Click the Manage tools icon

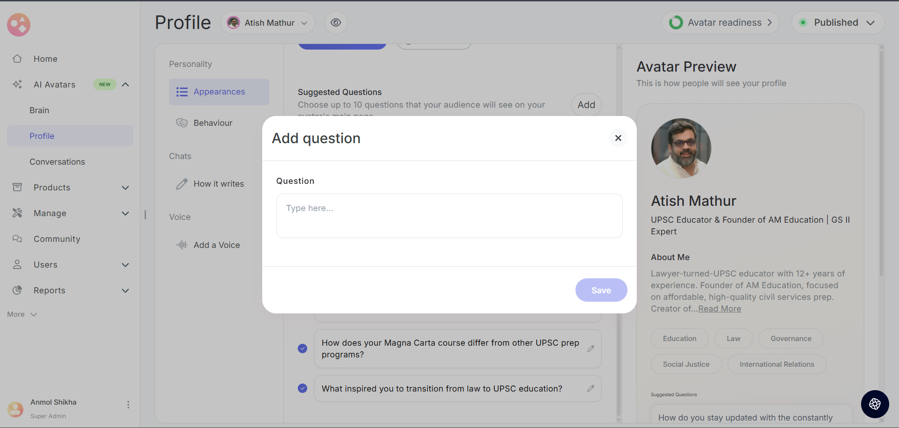[x=17, y=213]
